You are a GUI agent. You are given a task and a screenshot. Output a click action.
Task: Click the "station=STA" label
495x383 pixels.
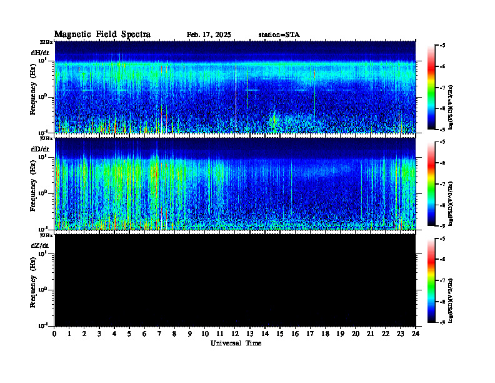(279, 35)
